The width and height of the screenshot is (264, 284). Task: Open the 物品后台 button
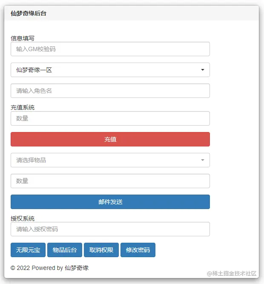click(x=65, y=250)
